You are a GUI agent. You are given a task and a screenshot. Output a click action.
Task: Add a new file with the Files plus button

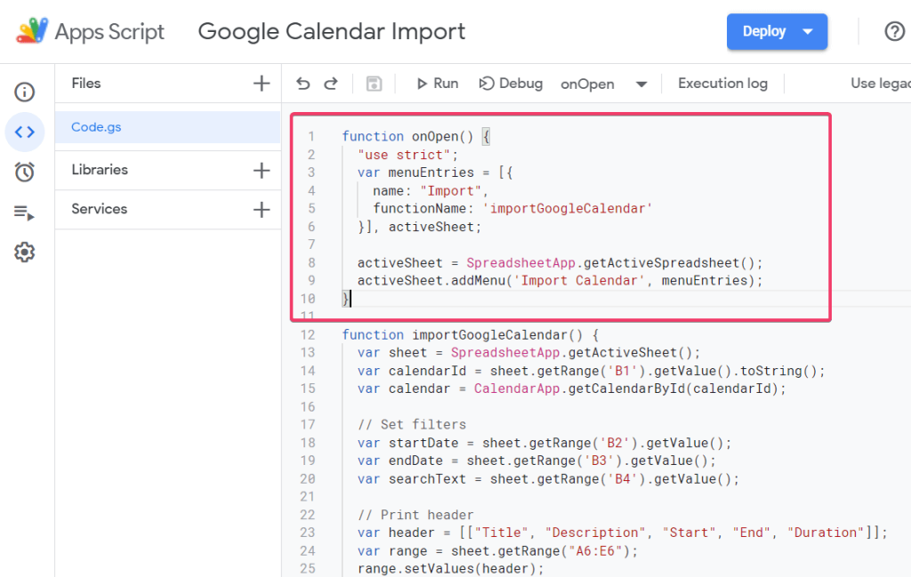click(262, 83)
